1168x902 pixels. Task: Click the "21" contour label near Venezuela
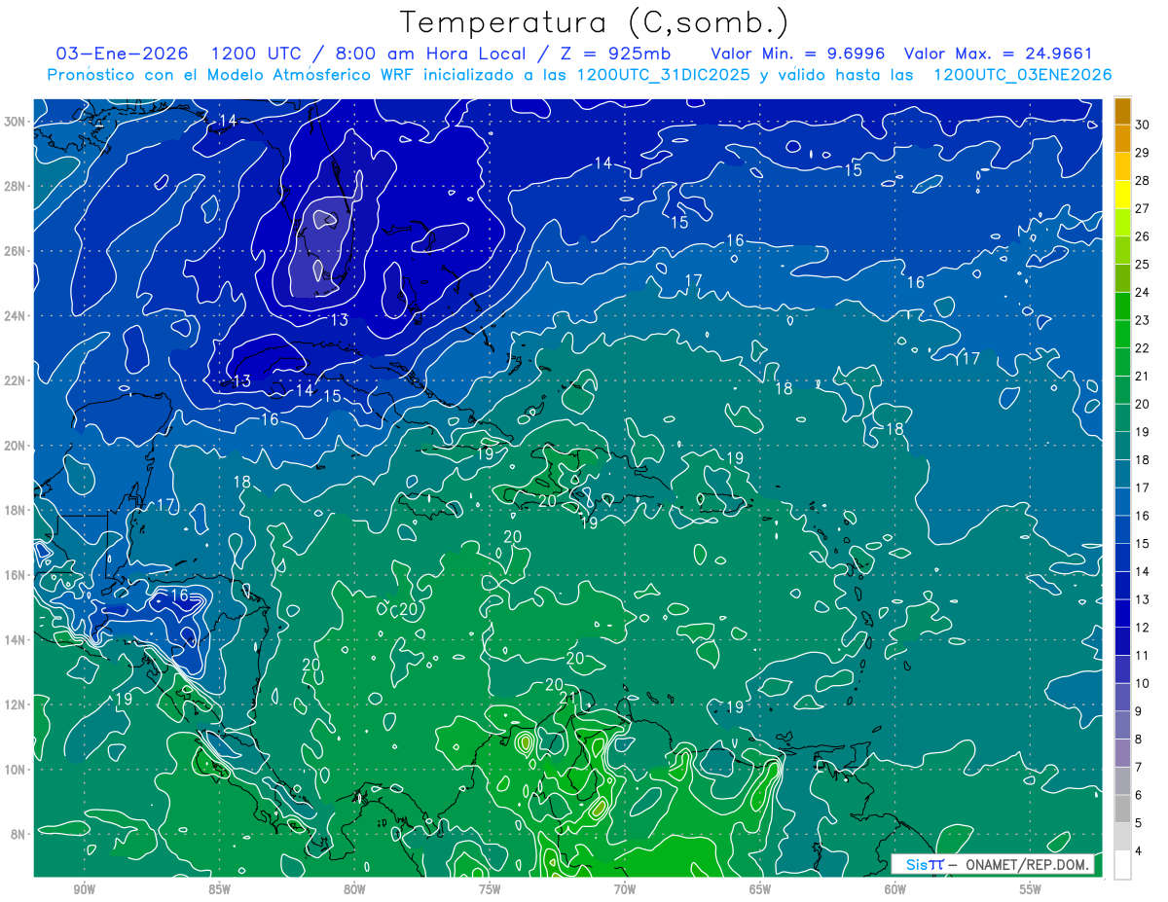tap(569, 699)
